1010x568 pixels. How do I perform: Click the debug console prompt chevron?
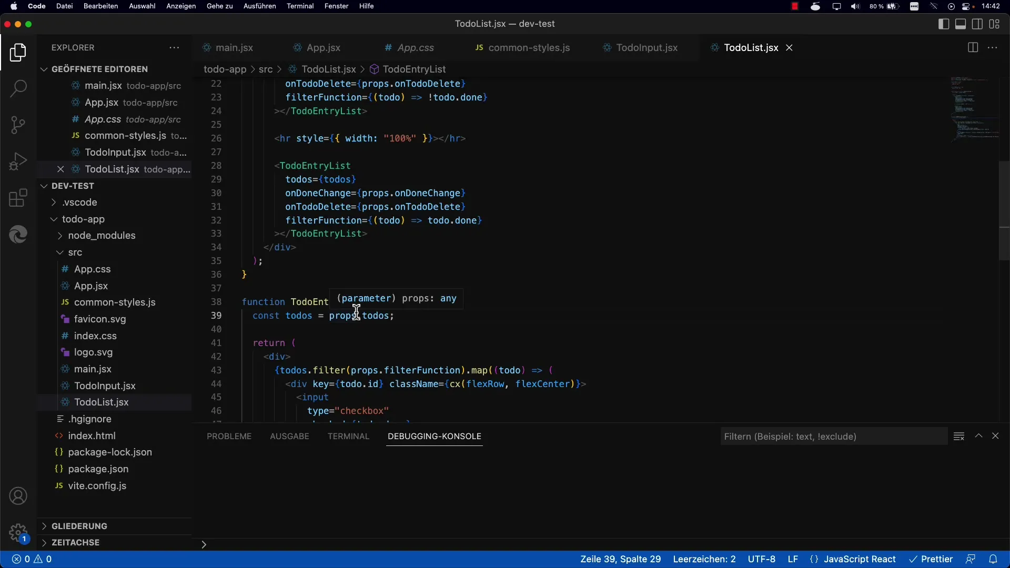(x=204, y=545)
